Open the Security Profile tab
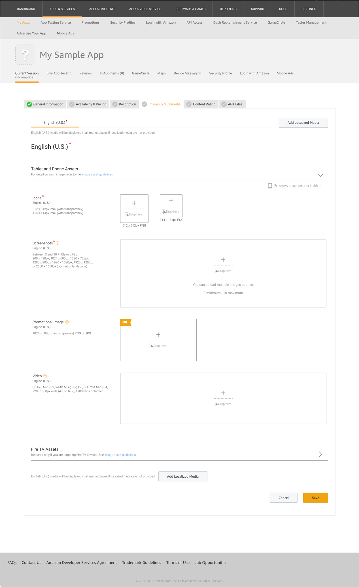The image size is (359, 587). pyautogui.click(x=220, y=73)
